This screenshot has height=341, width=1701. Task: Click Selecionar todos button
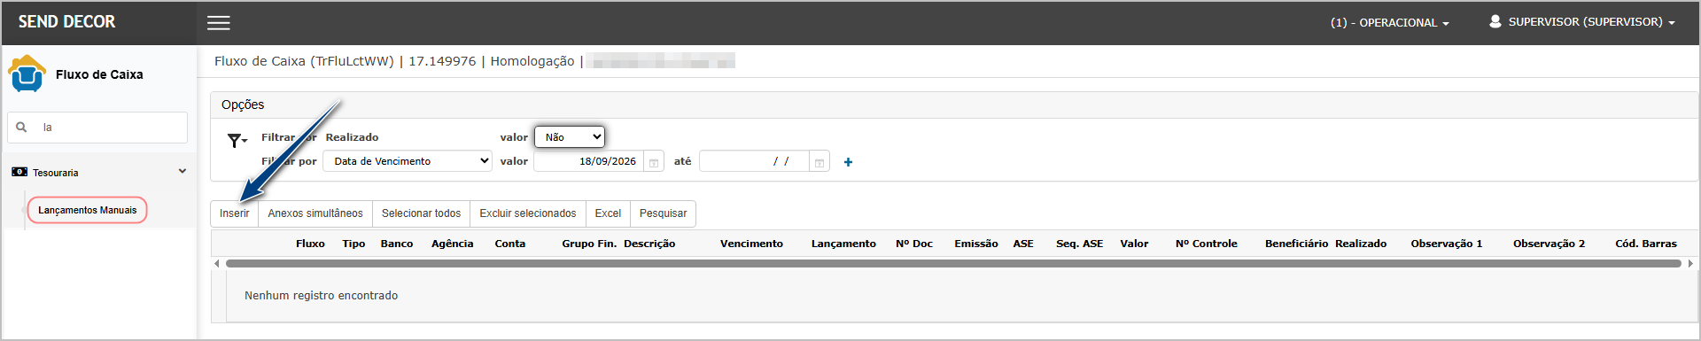421,213
